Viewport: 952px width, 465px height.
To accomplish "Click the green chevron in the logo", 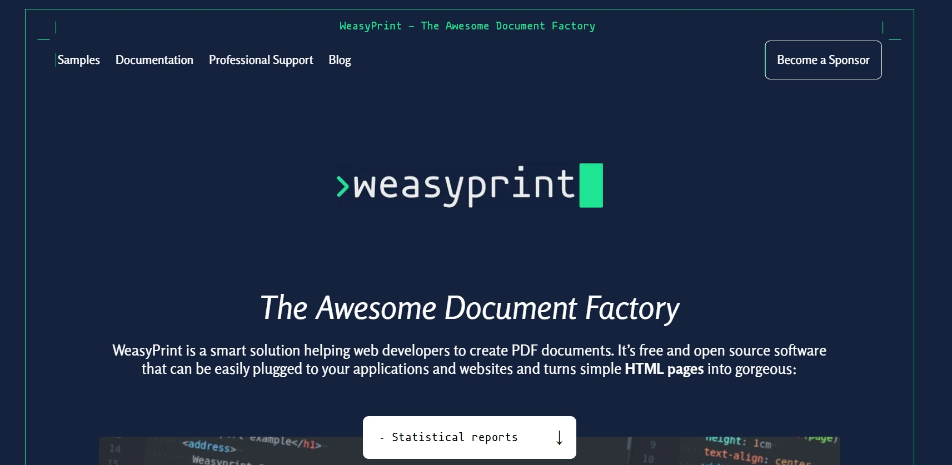I will [342, 187].
